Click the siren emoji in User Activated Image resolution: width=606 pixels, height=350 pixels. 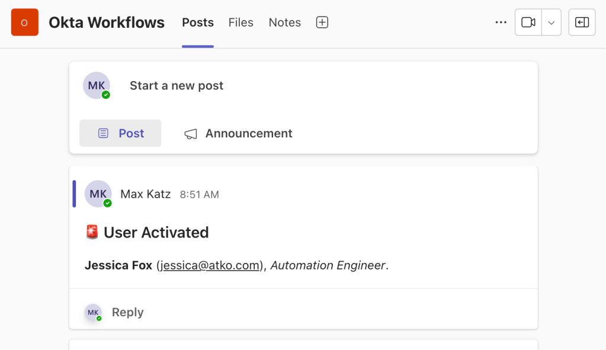[92, 232]
